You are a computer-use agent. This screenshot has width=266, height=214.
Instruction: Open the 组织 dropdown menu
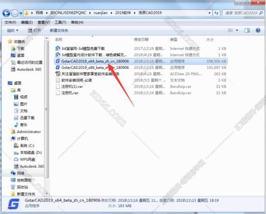(12, 31)
